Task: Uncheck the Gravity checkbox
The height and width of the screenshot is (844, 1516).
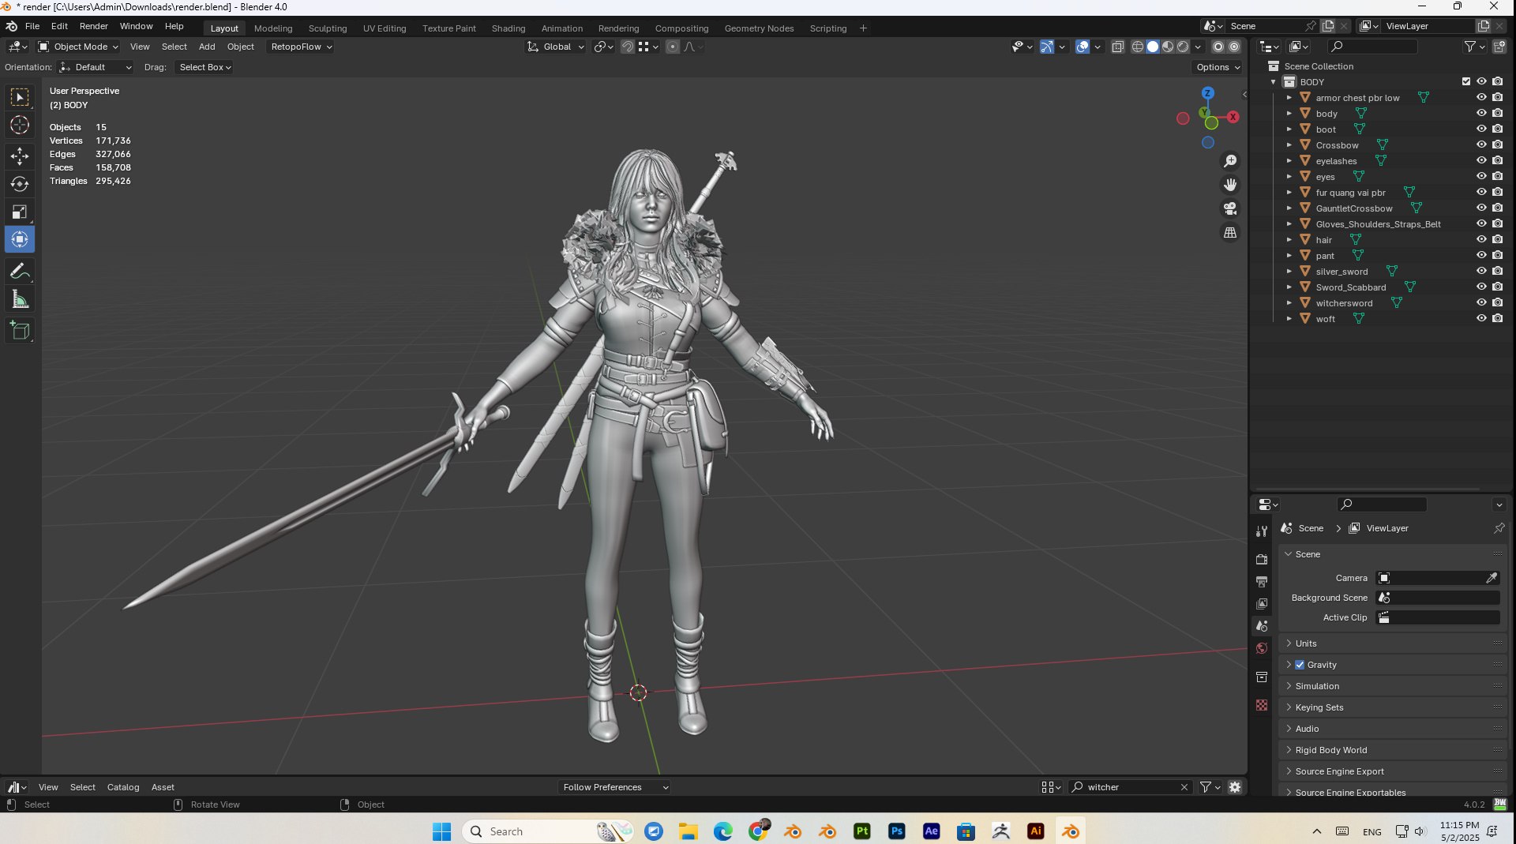Action: click(1300, 665)
